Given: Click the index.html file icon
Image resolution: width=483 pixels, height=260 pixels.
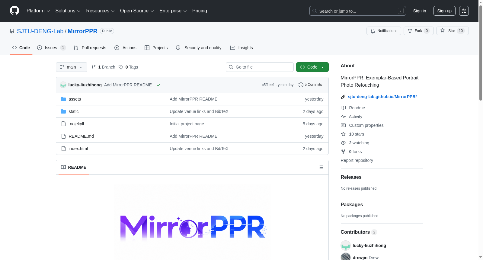Looking at the screenshot, I should [63, 149].
